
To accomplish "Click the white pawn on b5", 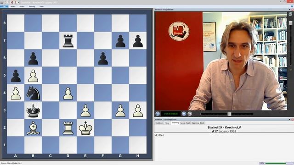I will tap(33, 76).
